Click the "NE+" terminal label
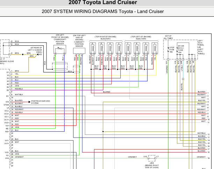Image resolution: width=214 pixels, height=169 pixels. coord(7,132)
